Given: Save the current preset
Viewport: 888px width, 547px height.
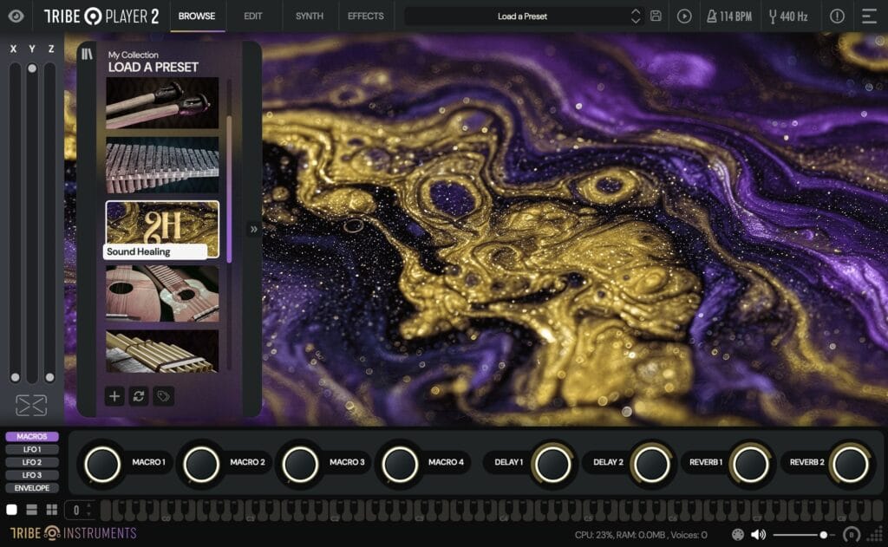Looking at the screenshot, I should (x=656, y=16).
